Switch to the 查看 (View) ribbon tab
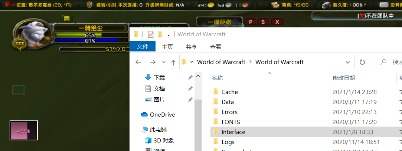 click(x=216, y=47)
